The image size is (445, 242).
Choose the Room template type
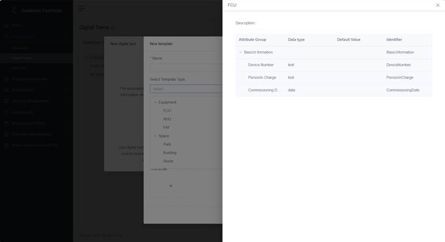coord(168,161)
